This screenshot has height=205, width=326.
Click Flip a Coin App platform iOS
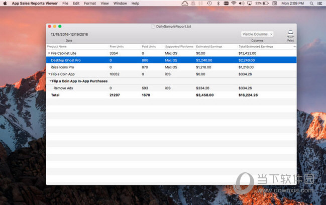pyautogui.click(x=168, y=74)
